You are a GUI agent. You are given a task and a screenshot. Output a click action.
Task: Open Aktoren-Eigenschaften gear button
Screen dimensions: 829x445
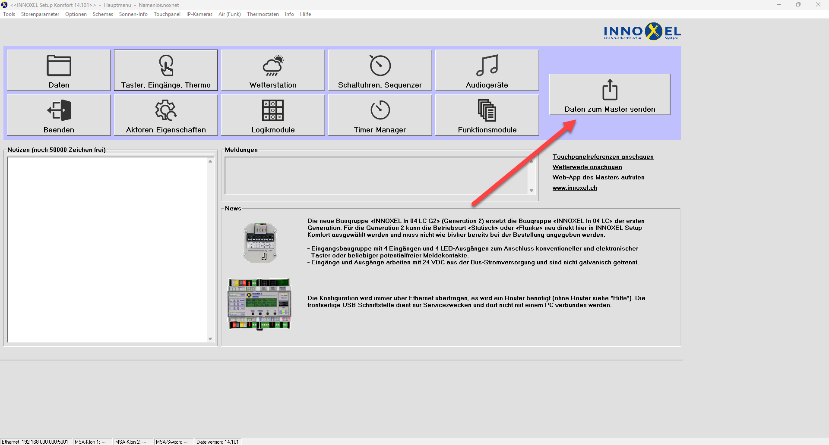[166, 115]
